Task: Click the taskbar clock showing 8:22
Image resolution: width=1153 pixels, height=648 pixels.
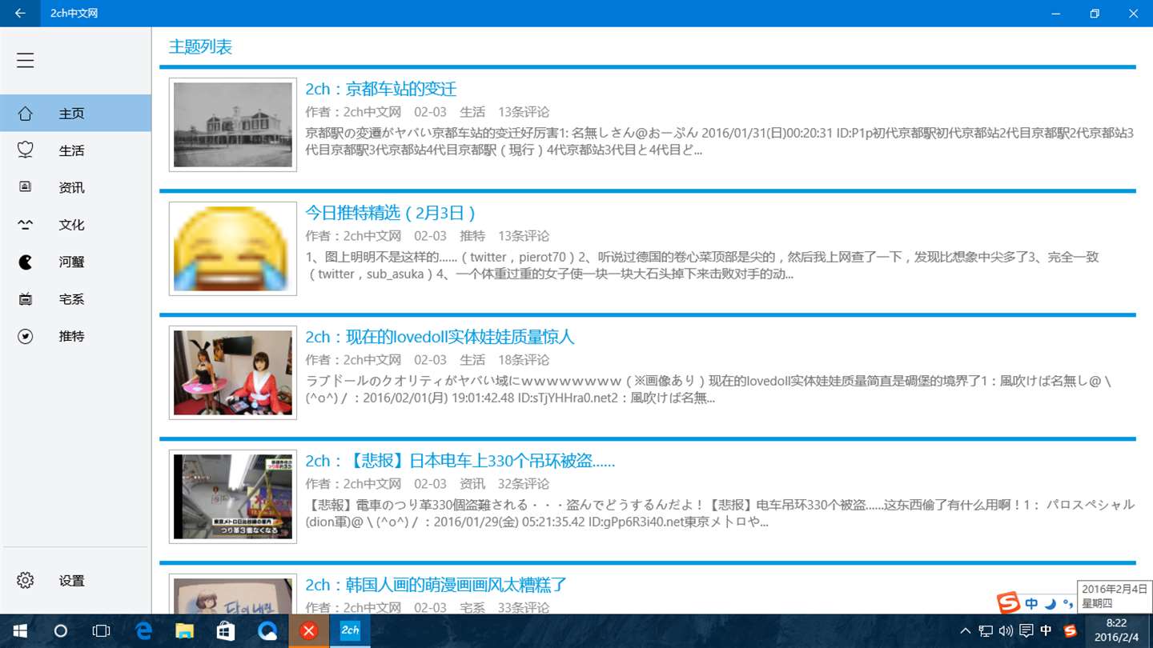Action: (x=1116, y=631)
